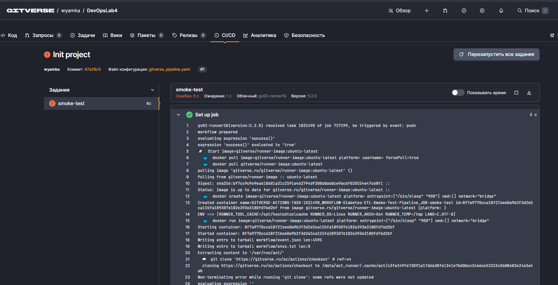The height and width of the screenshot is (285, 558).
Task: Open pull requests icon in header
Action: point(445,11)
